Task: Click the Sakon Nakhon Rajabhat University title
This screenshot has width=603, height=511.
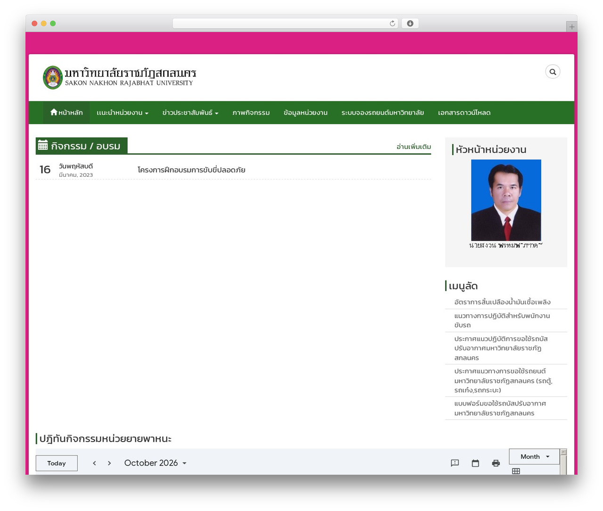Action: 130,77
